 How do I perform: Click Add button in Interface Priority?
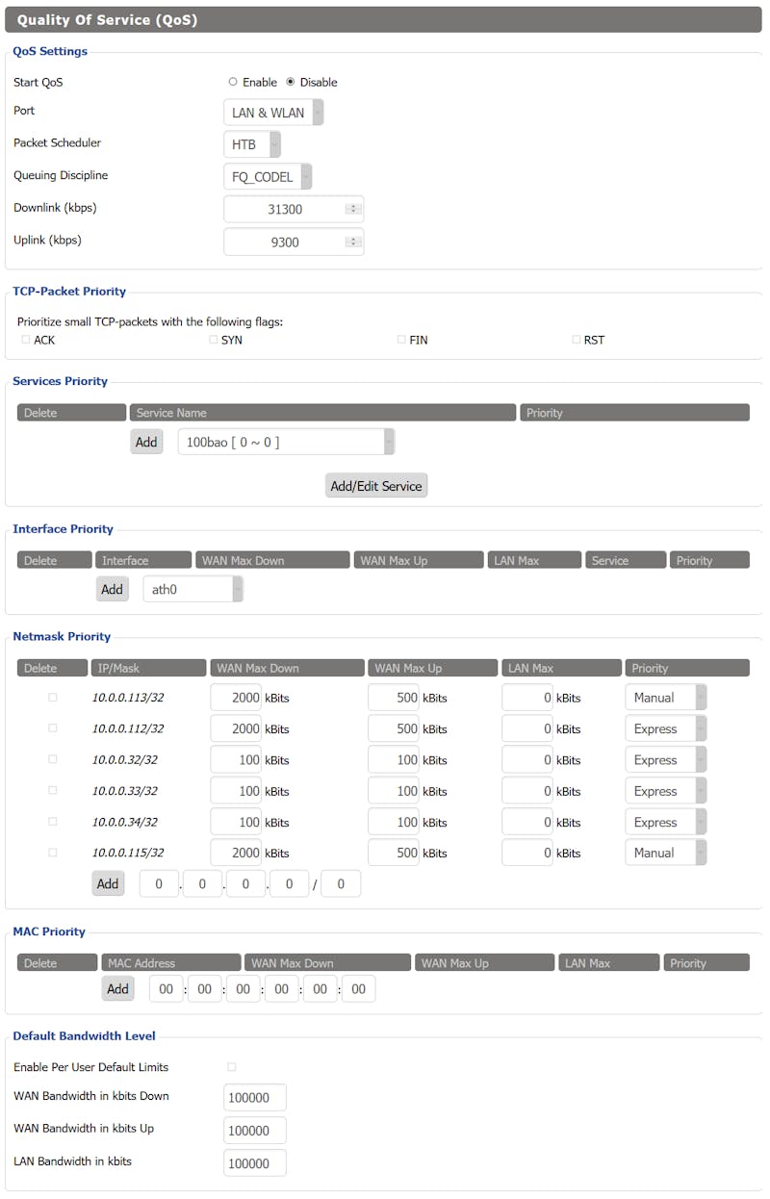[x=113, y=589]
